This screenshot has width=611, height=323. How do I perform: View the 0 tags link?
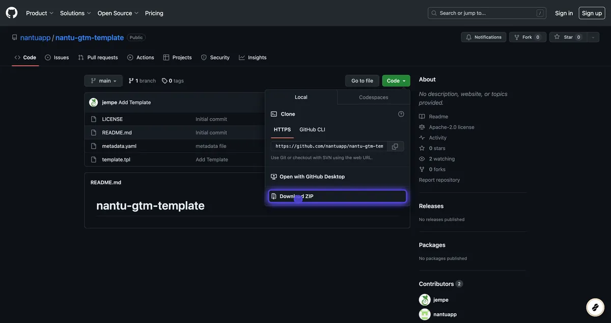tap(173, 81)
